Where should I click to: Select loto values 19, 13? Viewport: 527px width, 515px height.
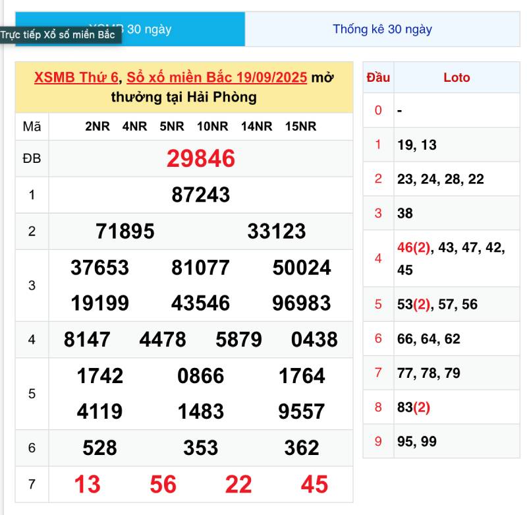coord(417,145)
